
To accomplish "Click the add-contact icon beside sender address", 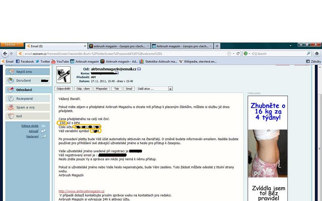I will click(139, 69).
